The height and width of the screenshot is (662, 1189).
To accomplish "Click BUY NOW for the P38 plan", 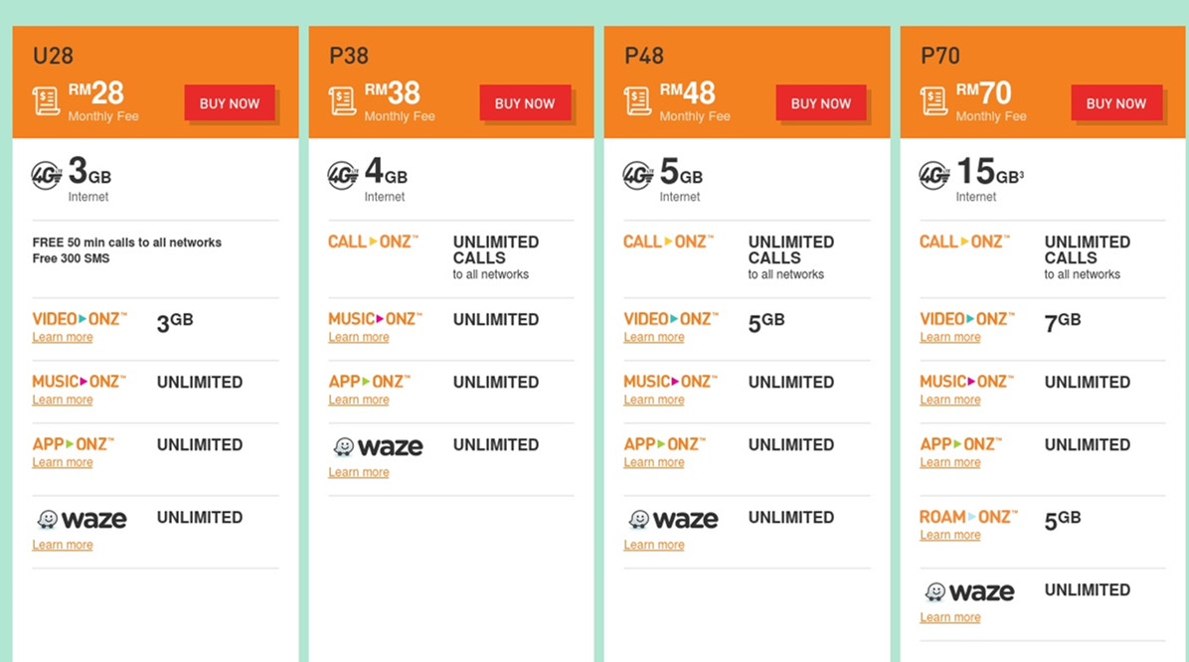I will (x=525, y=103).
